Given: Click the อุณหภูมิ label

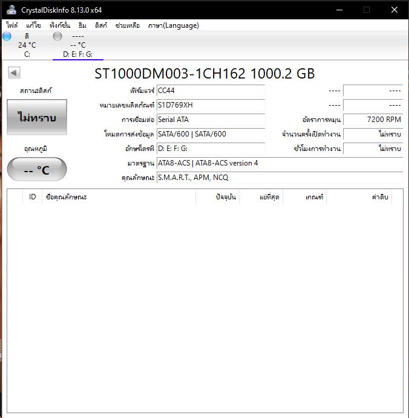Looking at the screenshot, I should 36,149.
